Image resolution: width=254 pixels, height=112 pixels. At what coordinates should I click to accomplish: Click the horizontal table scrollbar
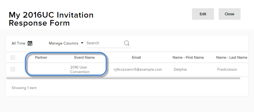[123, 78]
